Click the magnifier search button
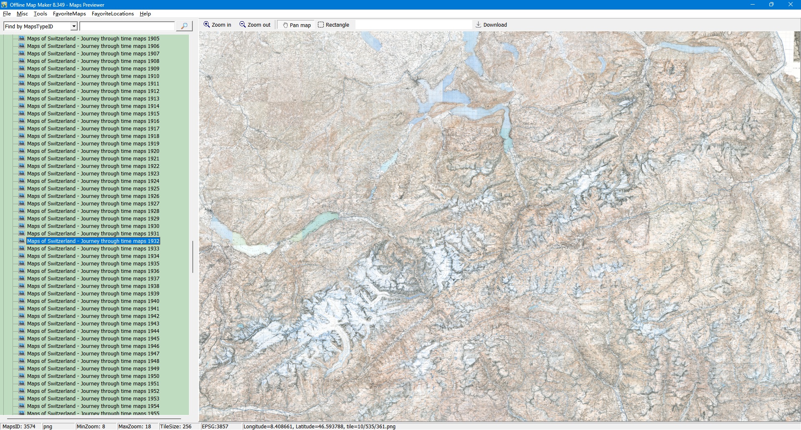 click(x=184, y=26)
